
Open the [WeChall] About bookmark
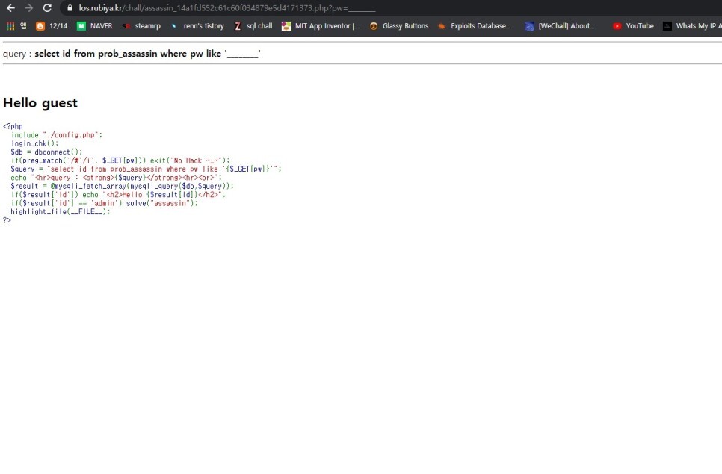pyautogui.click(x=560, y=26)
